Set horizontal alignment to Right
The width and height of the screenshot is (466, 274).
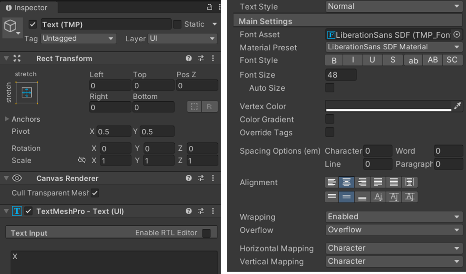click(362, 182)
